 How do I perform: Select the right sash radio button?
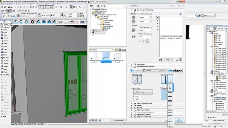[140, 85]
